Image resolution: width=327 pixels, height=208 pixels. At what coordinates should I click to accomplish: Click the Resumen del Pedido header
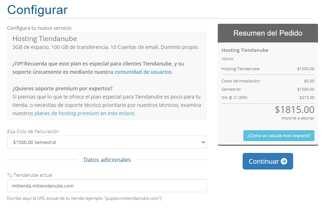(x=268, y=33)
